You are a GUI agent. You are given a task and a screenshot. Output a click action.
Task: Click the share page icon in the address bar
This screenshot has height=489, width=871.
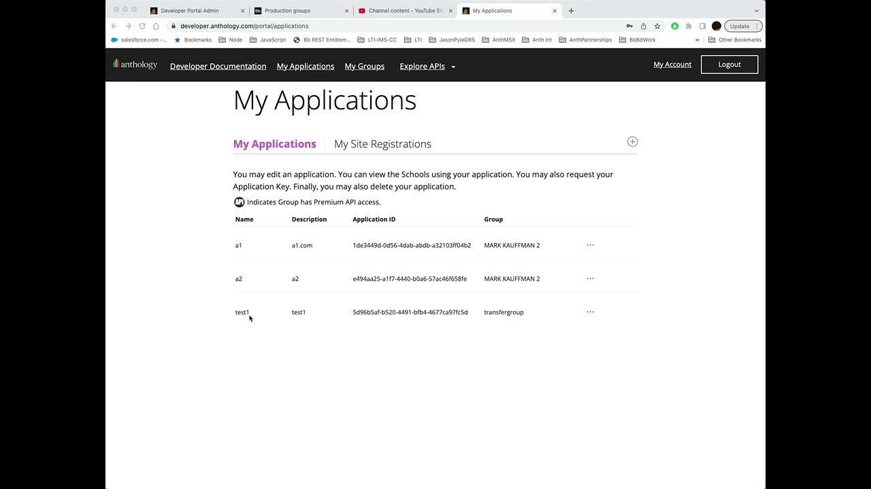coord(643,26)
